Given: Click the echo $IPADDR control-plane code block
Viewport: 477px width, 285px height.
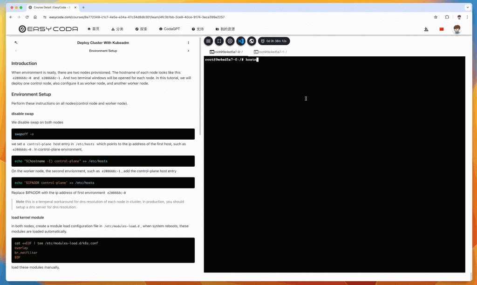Looking at the screenshot, I should [x=103, y=183].
